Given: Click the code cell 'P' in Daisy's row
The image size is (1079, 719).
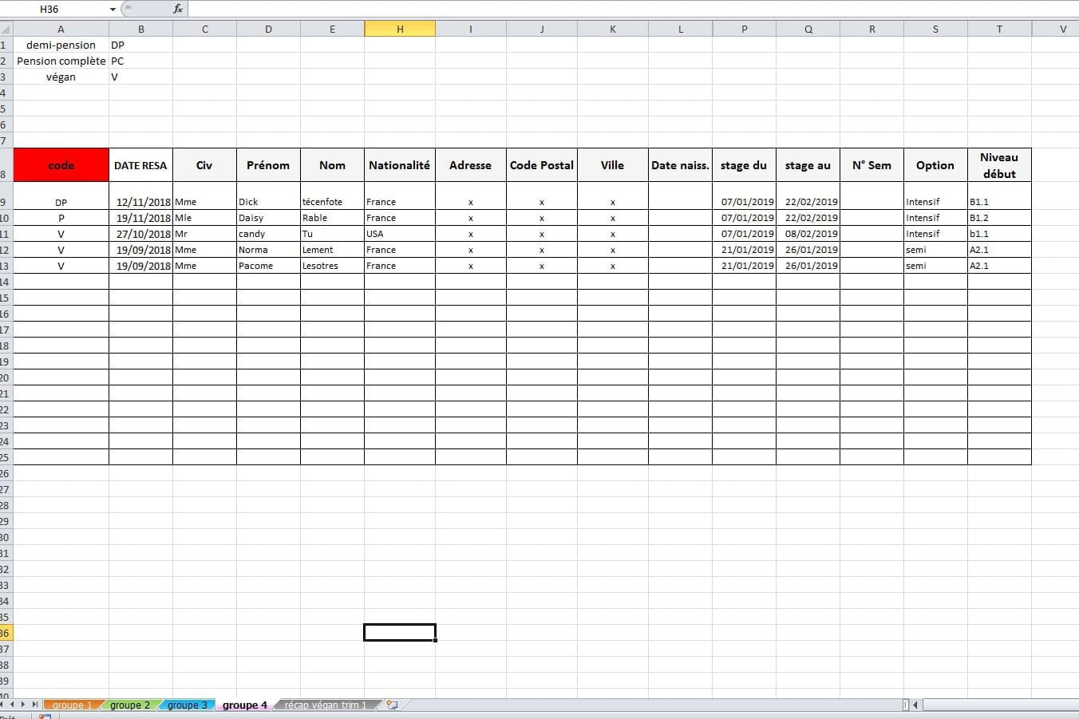Looking at the screenshot, I should [x=61, y=218].
